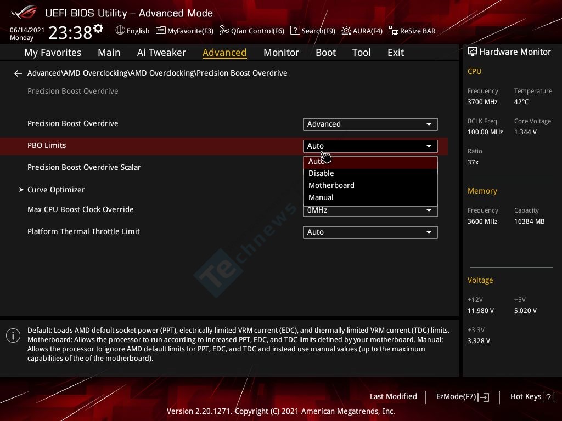Click the info icon beside the help text
This screenshot has height=421, width=562.
click(13, 336)
